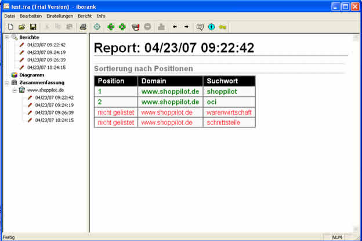Open info with the cyan i icon
This screenshot has width=362, height=241.
pos(211,27)
